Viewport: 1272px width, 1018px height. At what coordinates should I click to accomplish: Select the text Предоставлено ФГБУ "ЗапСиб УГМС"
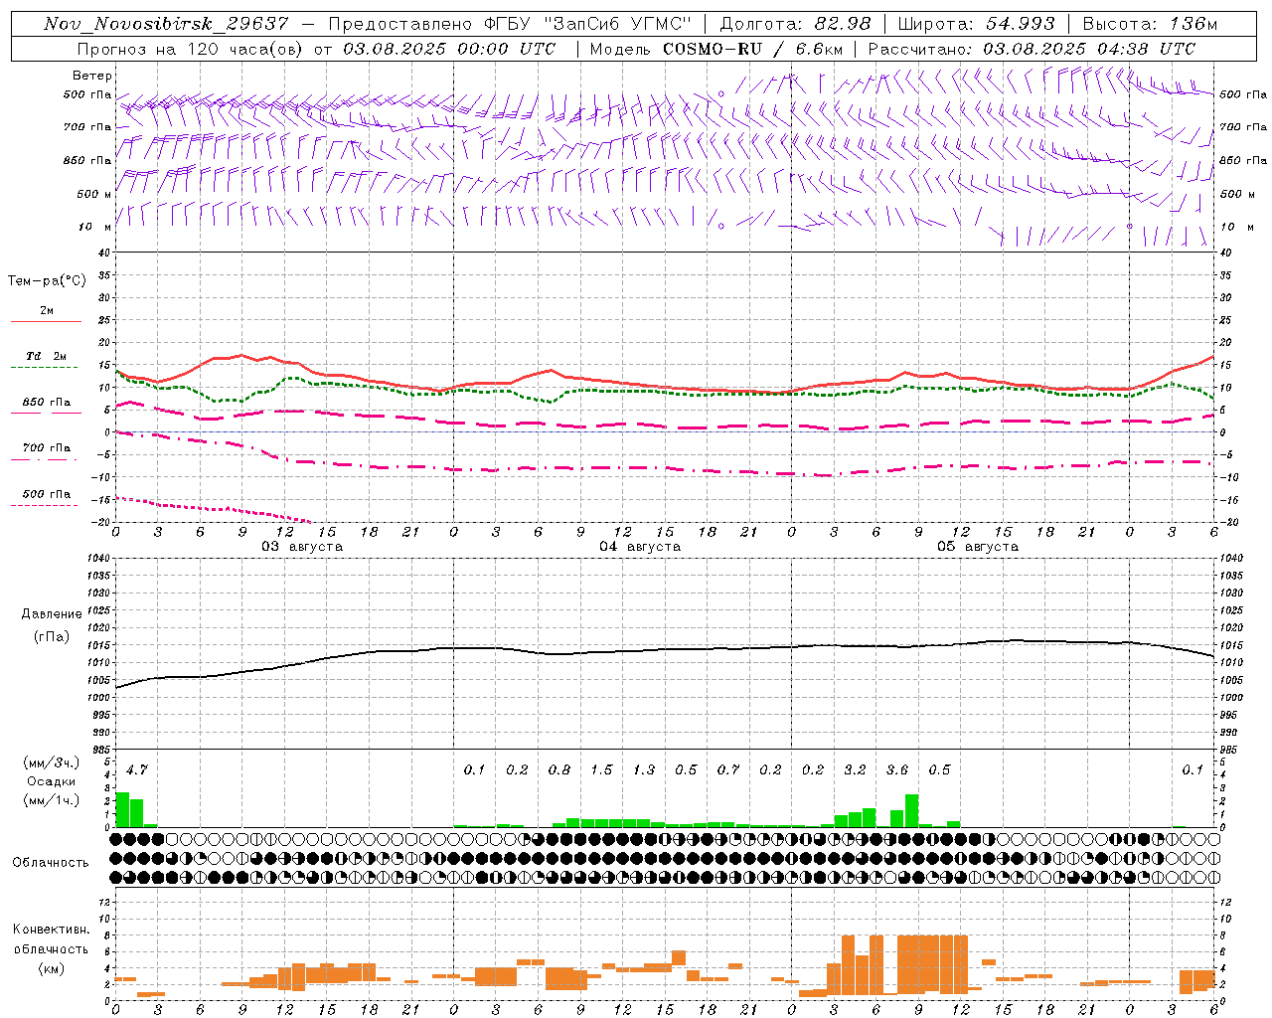pyautogui.click(x=510, y=24)
